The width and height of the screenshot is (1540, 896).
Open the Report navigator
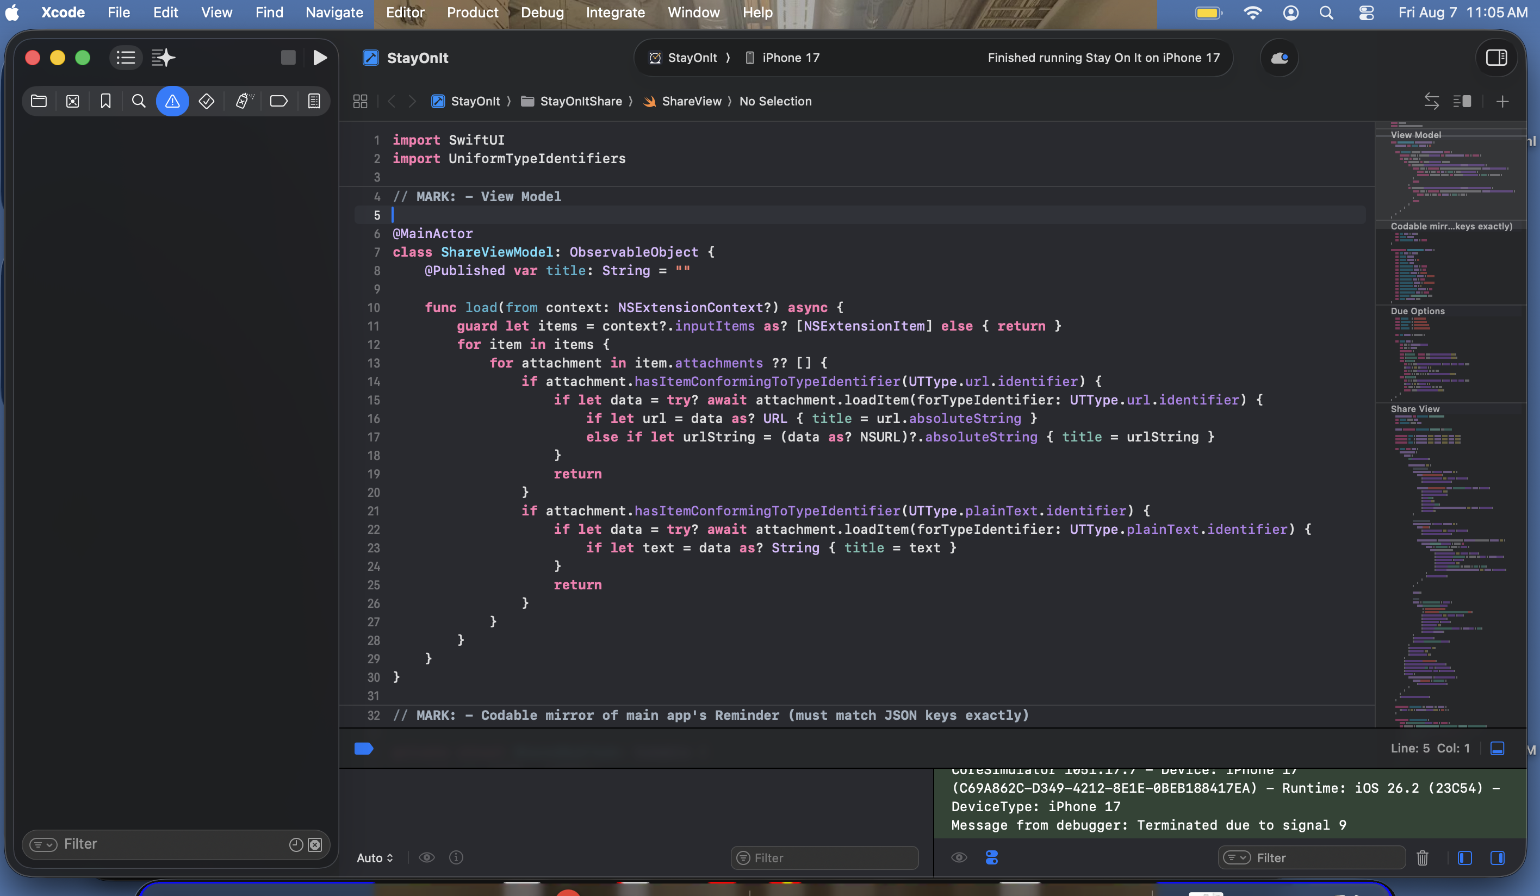click(314, 101)
